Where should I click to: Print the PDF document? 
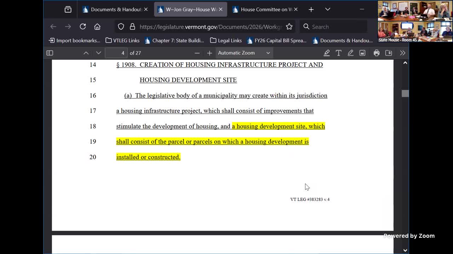click(x=377, y=53)
